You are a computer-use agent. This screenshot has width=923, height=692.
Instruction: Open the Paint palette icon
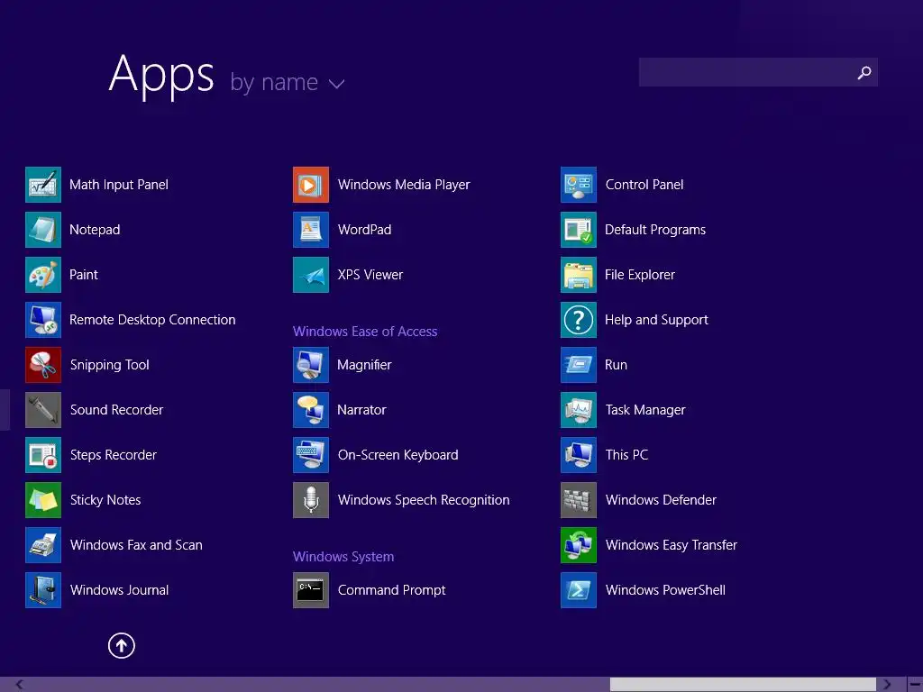[x=43, y=275]
